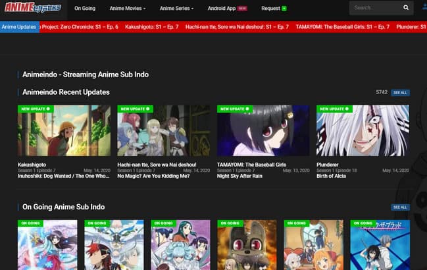427x270 pixels.
Task: Click the NEW UPDATE badge on Plunderer
Action: [x=335, y=109]
